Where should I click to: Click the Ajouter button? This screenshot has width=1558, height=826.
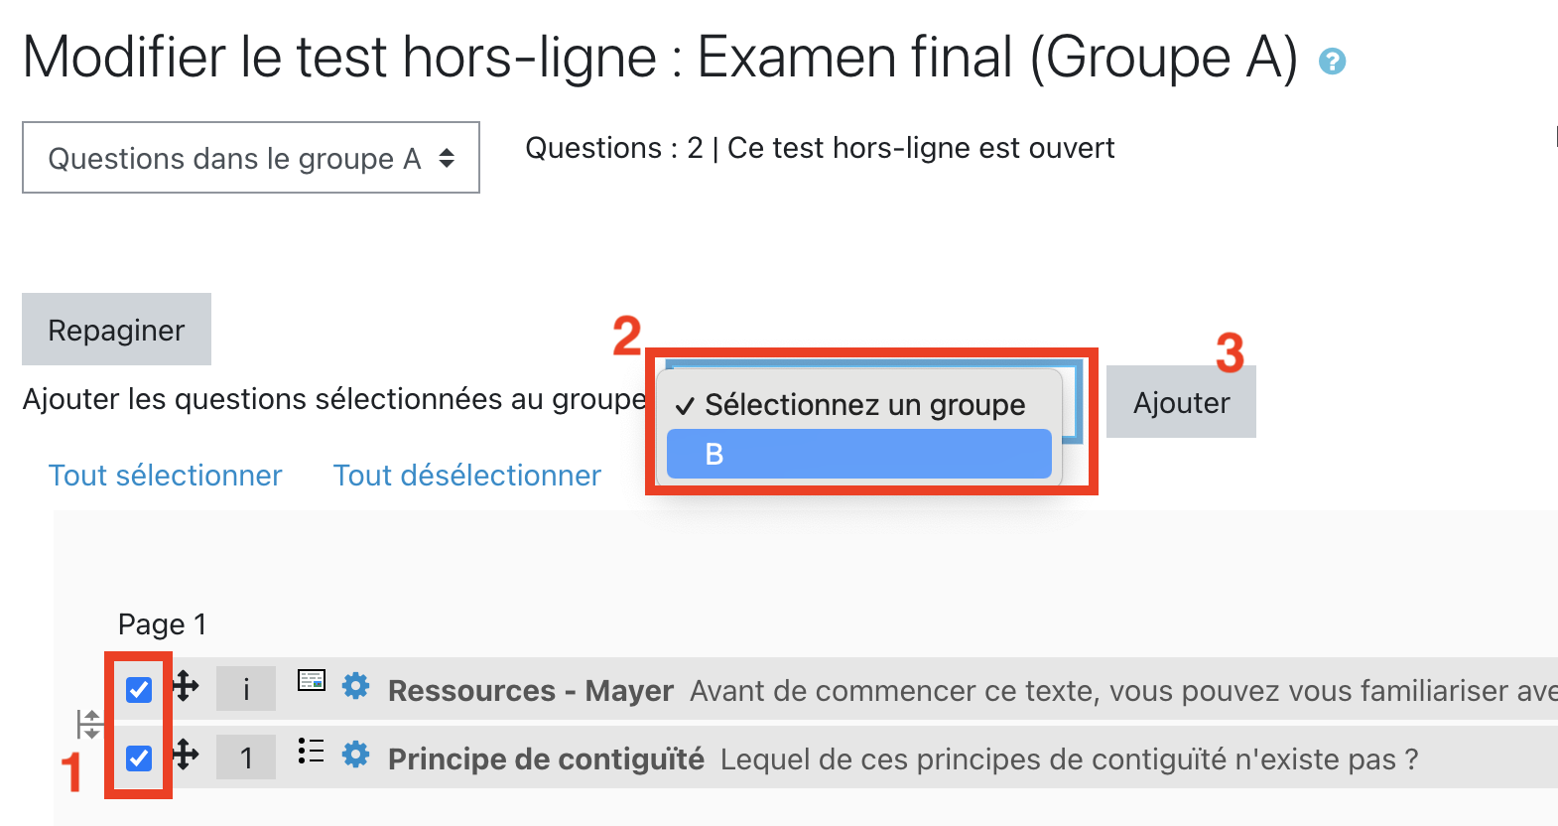pyautogui.click(x=1181, y=402)
